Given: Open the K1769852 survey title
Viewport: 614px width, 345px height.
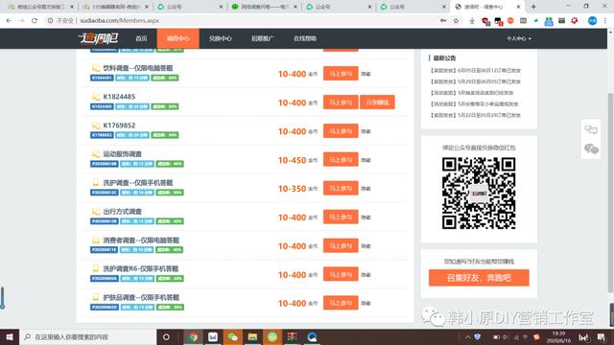Looking at the screenshot, I should (x=119, y=126).
